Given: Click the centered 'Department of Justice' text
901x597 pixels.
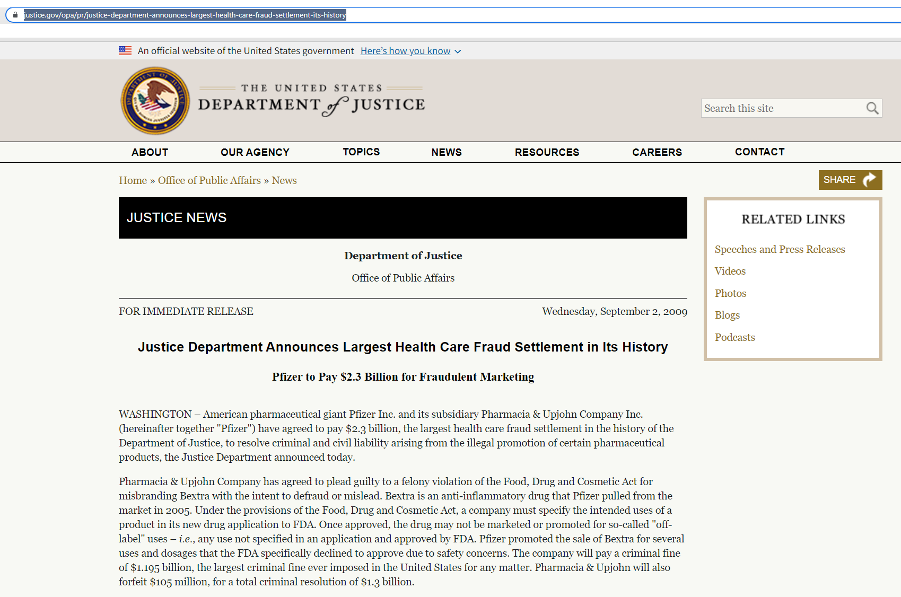Looking at the screenshot, I should click(403, 256).
